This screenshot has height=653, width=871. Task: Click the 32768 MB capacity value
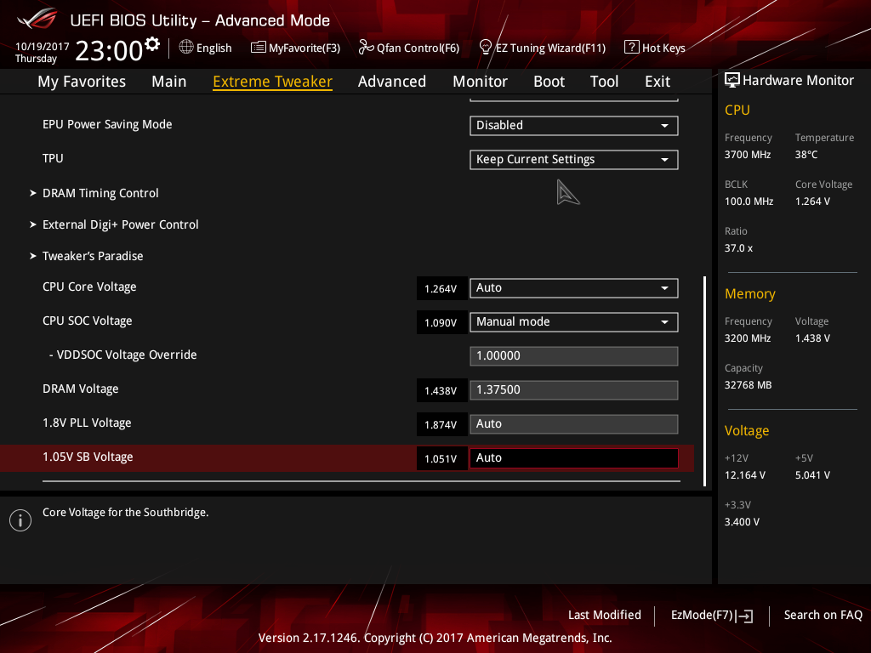[749, 385]
